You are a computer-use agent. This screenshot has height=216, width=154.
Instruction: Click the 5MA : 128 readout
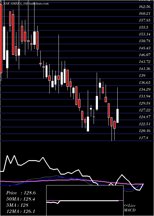(x=17, y=205)
